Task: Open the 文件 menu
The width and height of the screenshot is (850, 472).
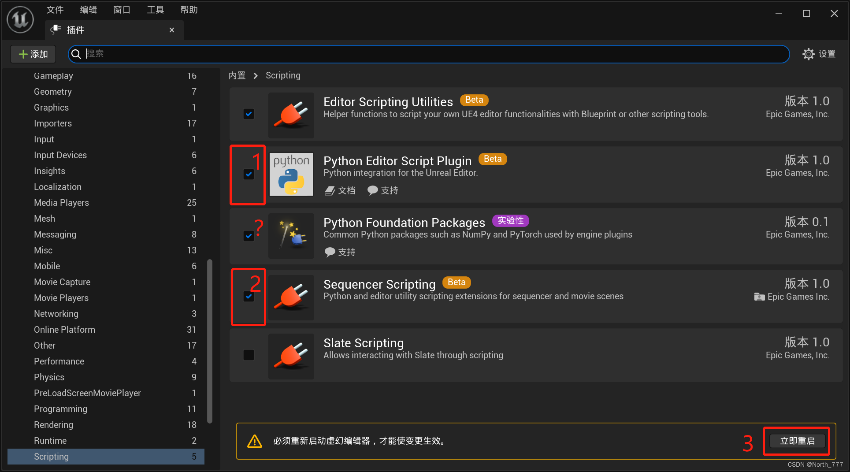Action: (55, 10)
